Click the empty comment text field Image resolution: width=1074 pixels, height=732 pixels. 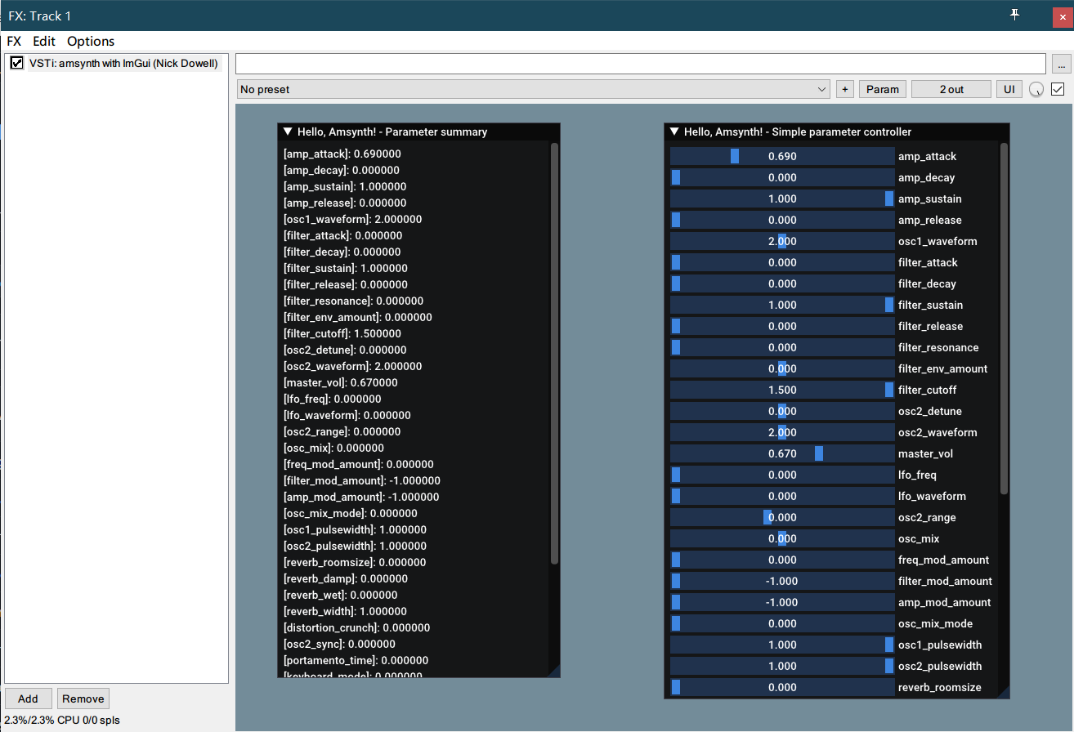[x=641, y=64]
